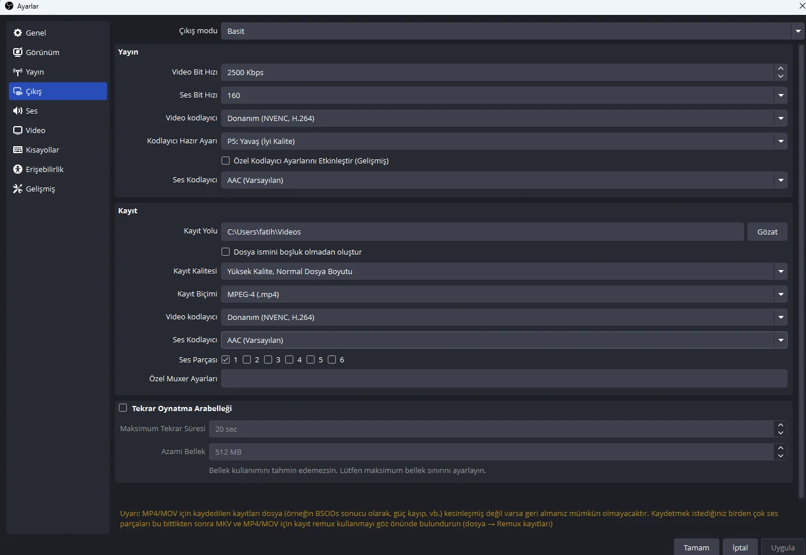Open the Kısayollar settings tab
The height and width of the screenshot is (555, 806).
tap(58, 150)
